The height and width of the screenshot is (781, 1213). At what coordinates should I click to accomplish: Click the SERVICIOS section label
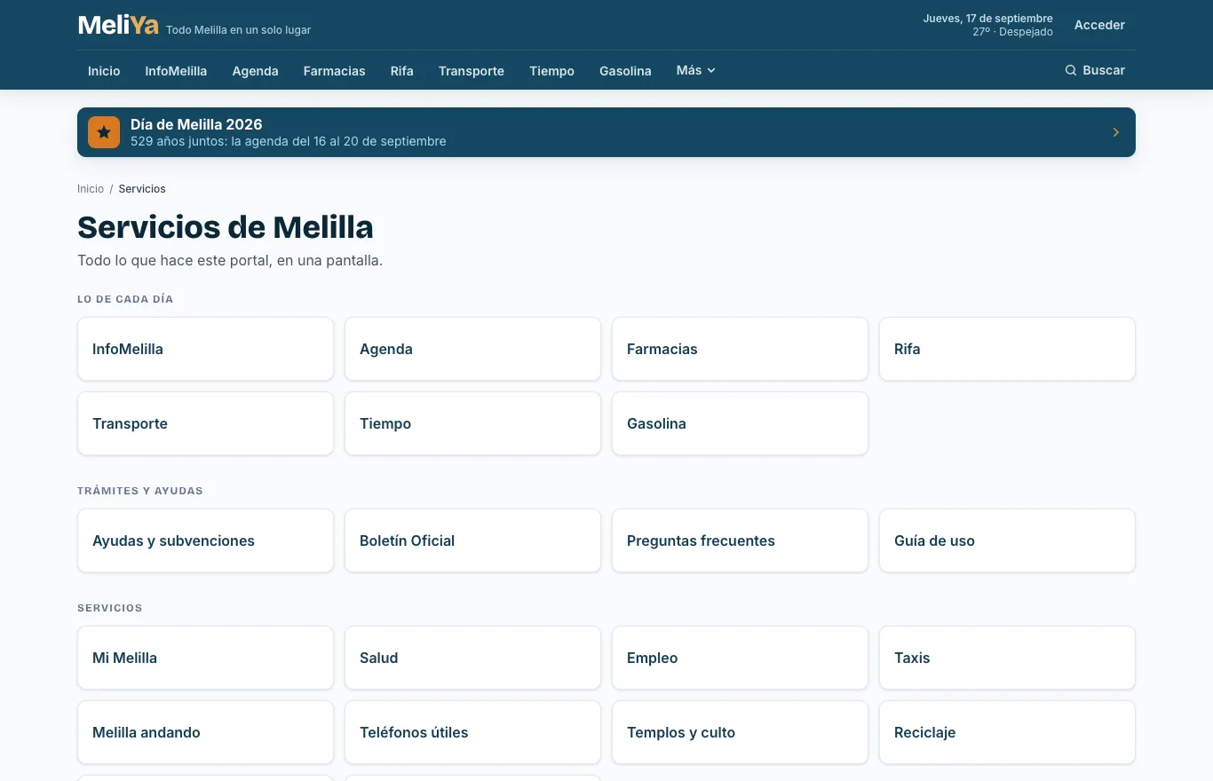[110, 608]
